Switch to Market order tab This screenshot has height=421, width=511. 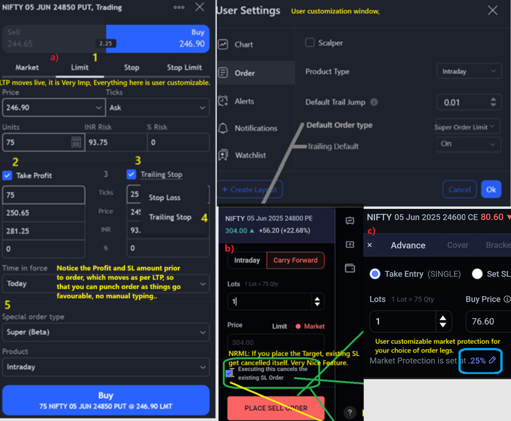tap(27, 67)
